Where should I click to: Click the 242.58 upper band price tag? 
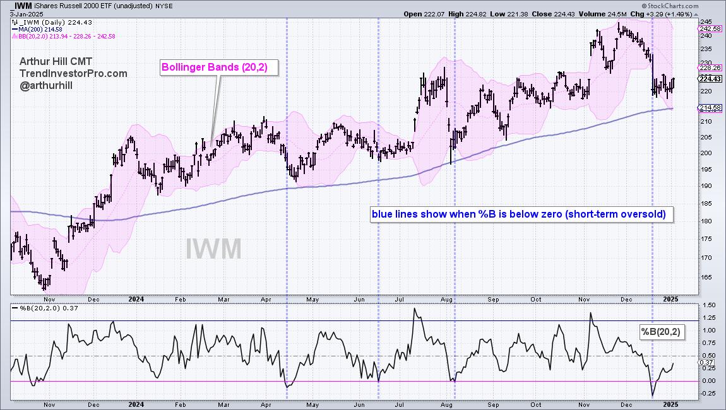tap(710, 28)
